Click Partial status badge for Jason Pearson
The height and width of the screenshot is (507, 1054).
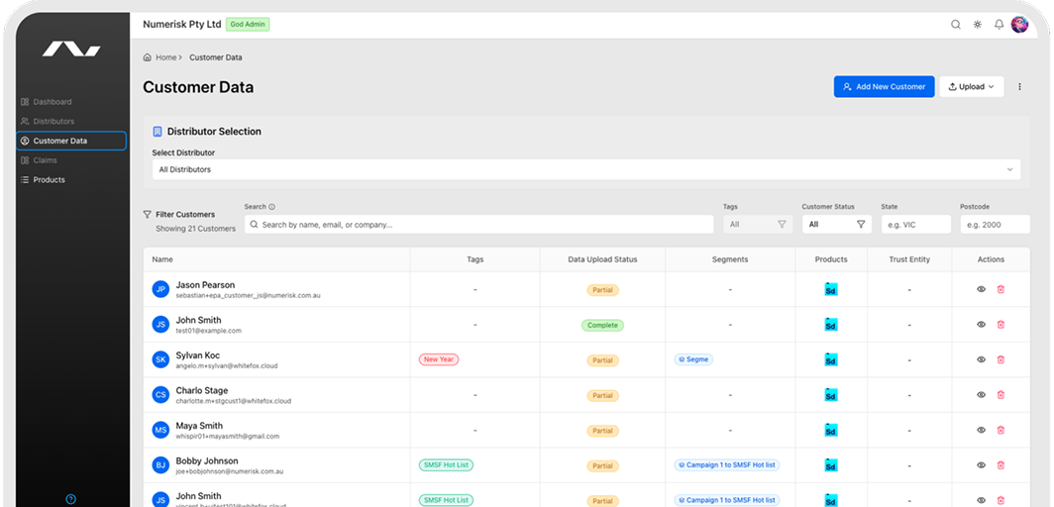[x=602, y=290]
